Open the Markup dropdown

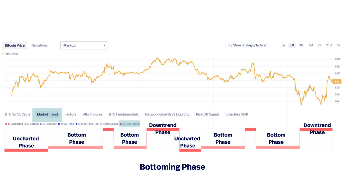coord(84,45)
